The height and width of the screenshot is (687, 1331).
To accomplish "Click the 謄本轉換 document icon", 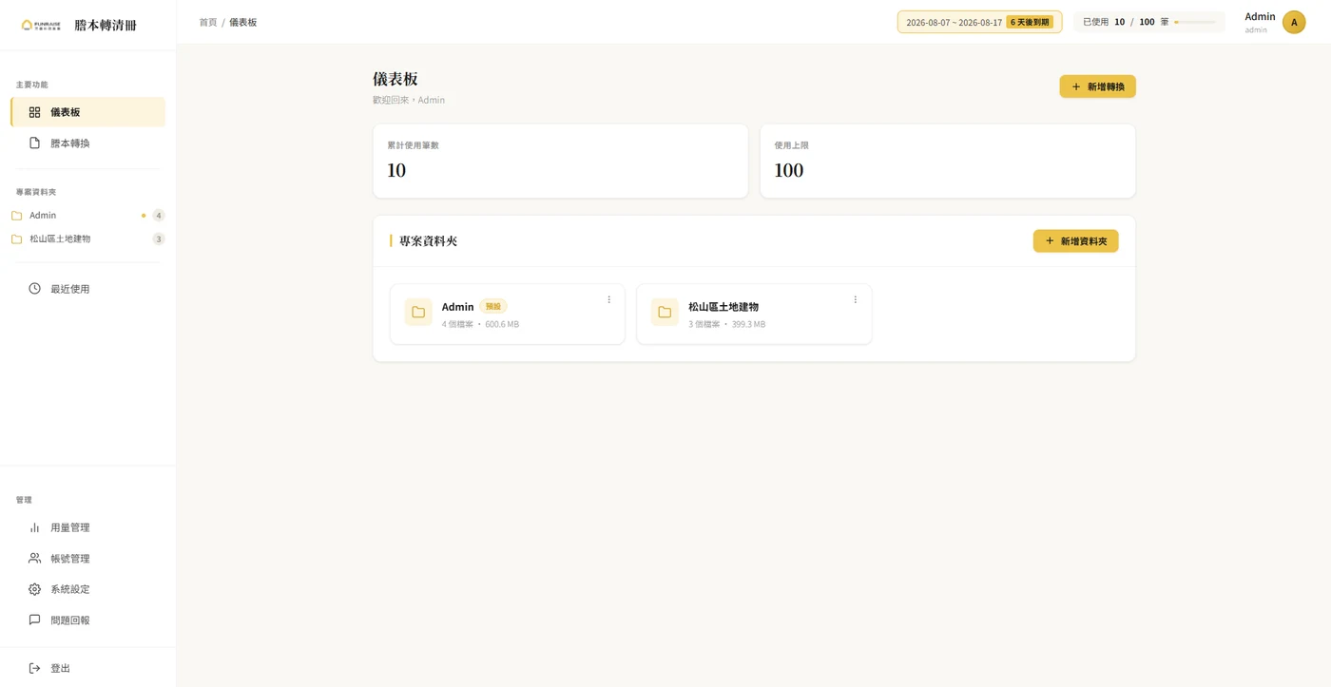I will (x=34, y=143).
